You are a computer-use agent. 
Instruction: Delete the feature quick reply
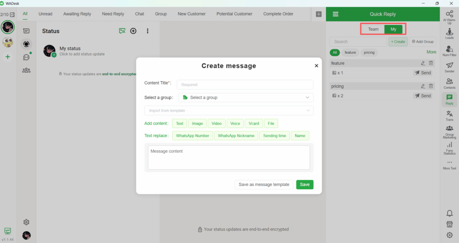click(431, 63)
